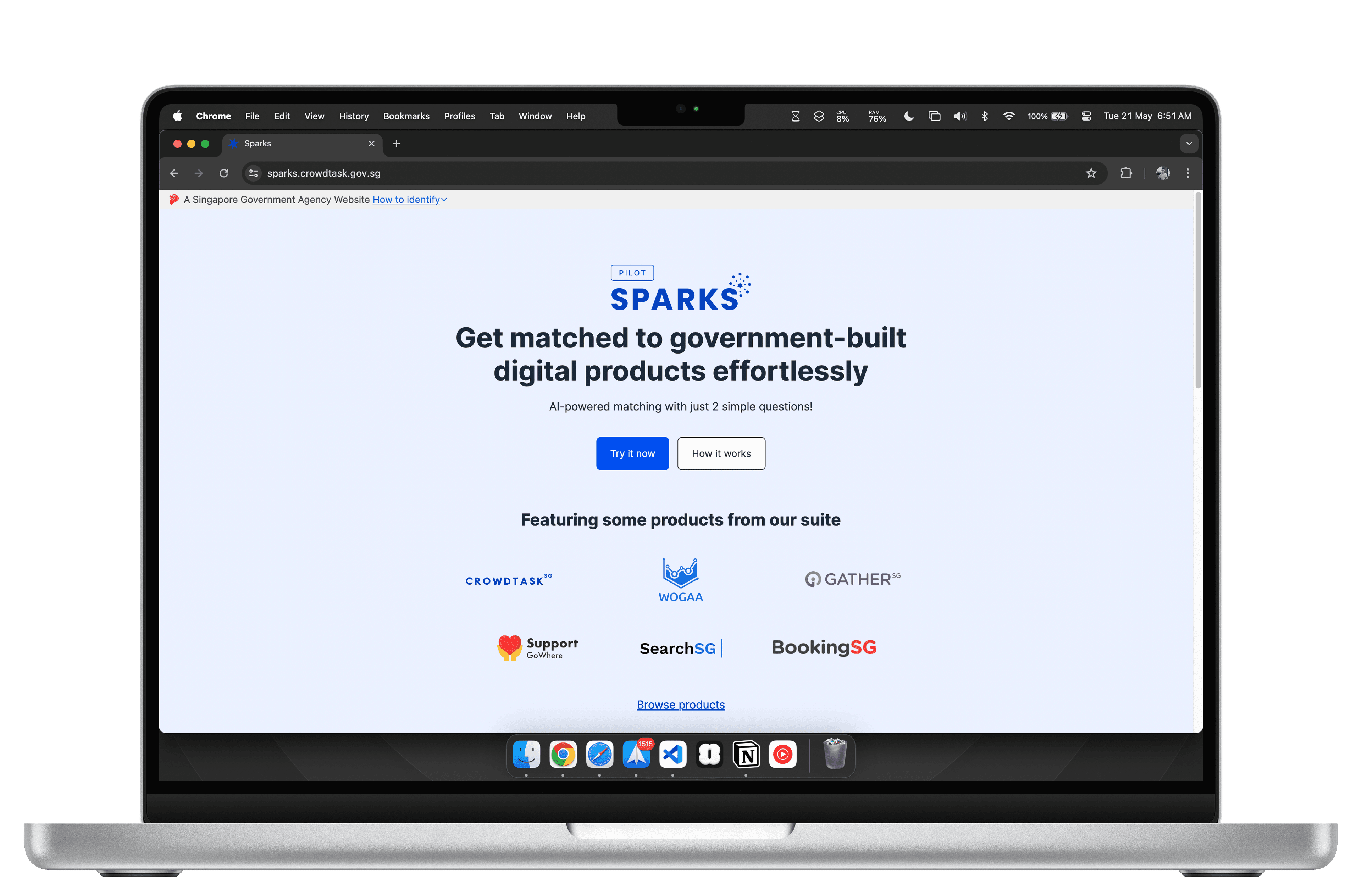Open the Edit menu
This screenshot has width=1362, height=885.
[282, 116]
